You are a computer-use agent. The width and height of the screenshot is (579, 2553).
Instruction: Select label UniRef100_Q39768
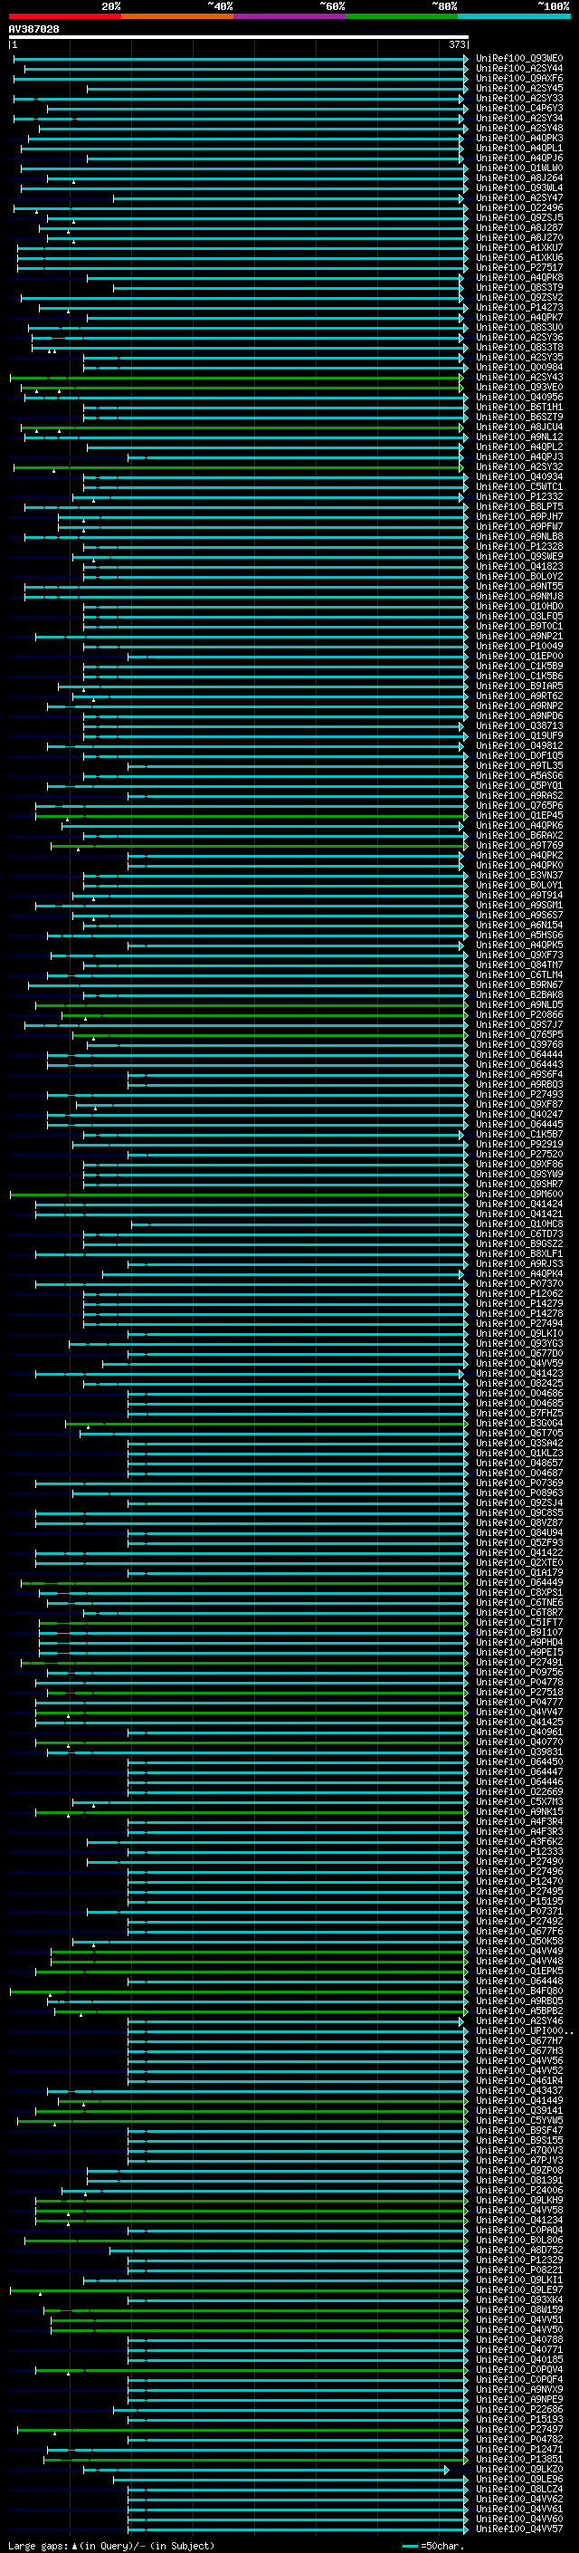coord(518,1044)
